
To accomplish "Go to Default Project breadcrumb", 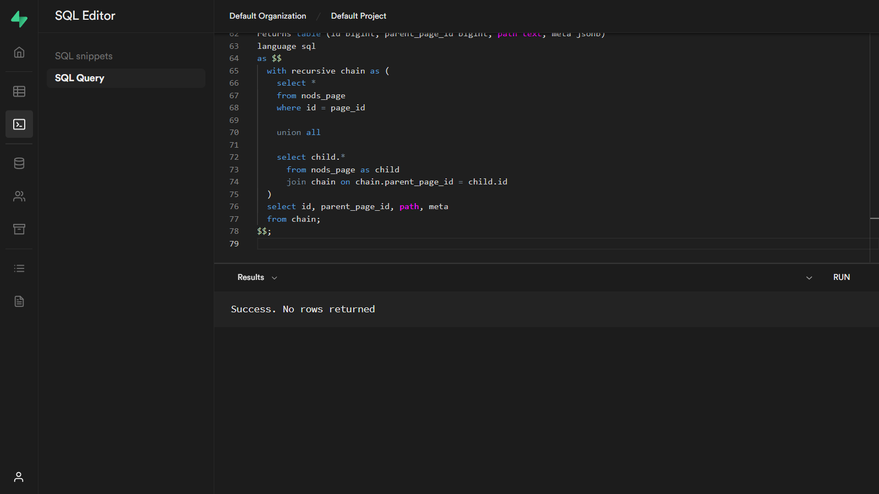I will click(x=358, y=16).
